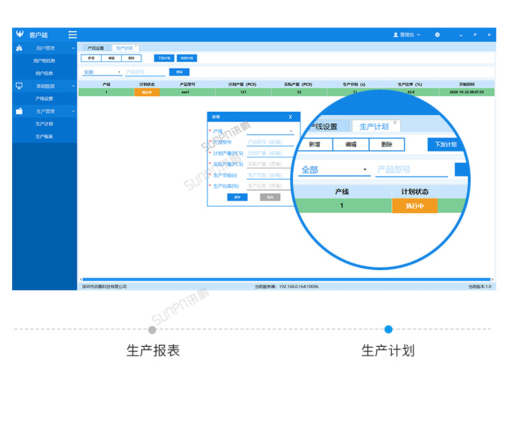Click the large 生产计划 caption below the screenshot
505x425 pixels.
(x=388, y=350)
